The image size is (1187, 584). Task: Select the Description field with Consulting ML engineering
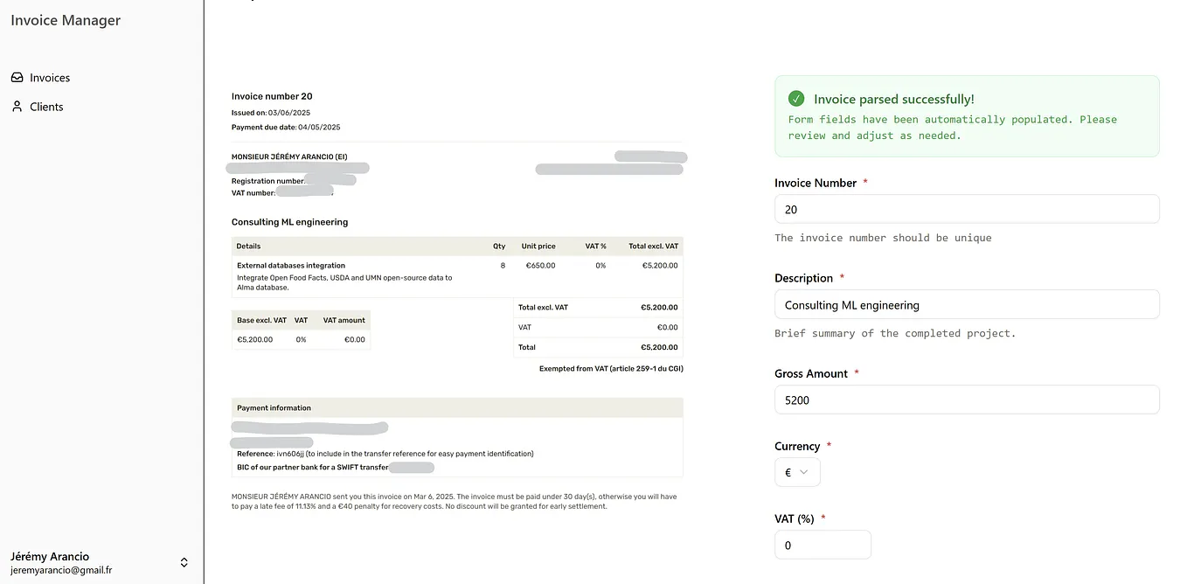click(x=966, y=304)
